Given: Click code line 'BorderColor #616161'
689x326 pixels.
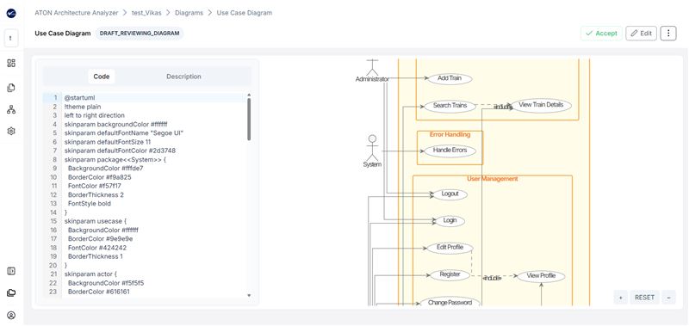Looking at the screenshot, I should [x=98, y=292].
